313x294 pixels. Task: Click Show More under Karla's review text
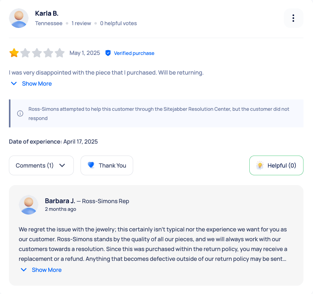pos(37,84)
